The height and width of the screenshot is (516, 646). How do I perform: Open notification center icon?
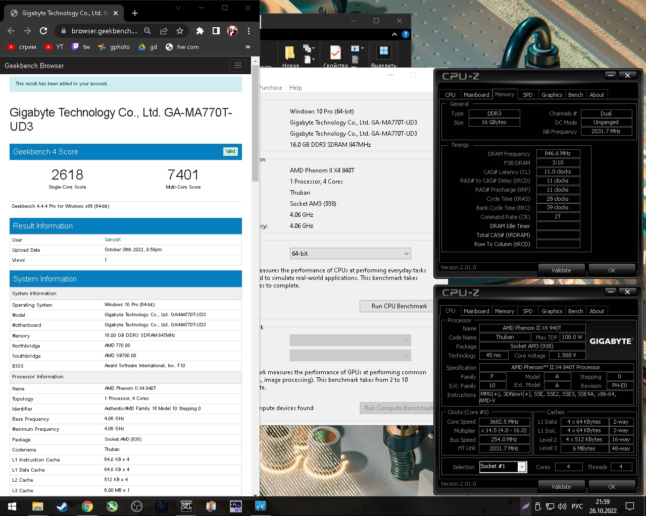pyautogui.click(x=630, y=506)
